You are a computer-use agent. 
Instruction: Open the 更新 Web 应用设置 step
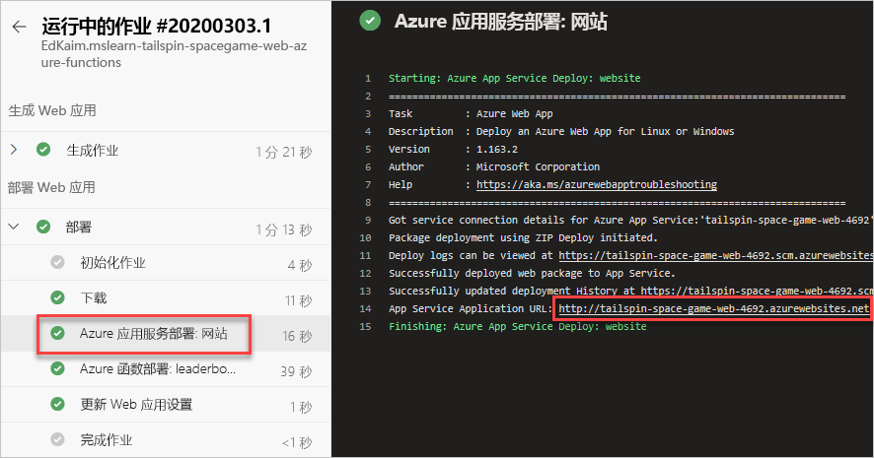[x=166, y=405]
